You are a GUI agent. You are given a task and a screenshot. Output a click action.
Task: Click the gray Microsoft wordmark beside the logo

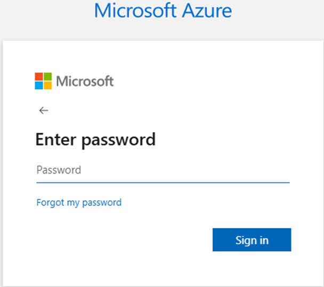pos(85,81)
